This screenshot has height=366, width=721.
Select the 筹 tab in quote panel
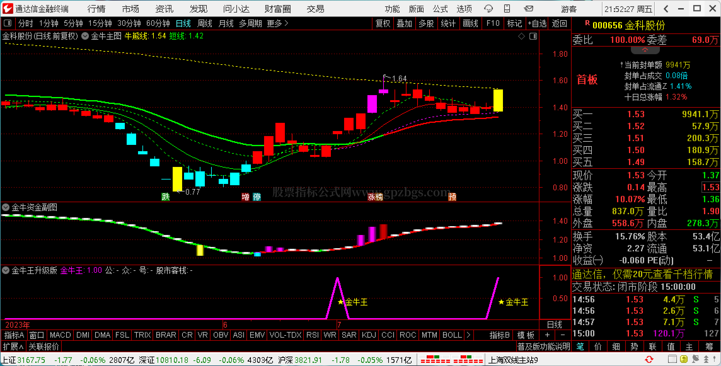click(709, 347)
